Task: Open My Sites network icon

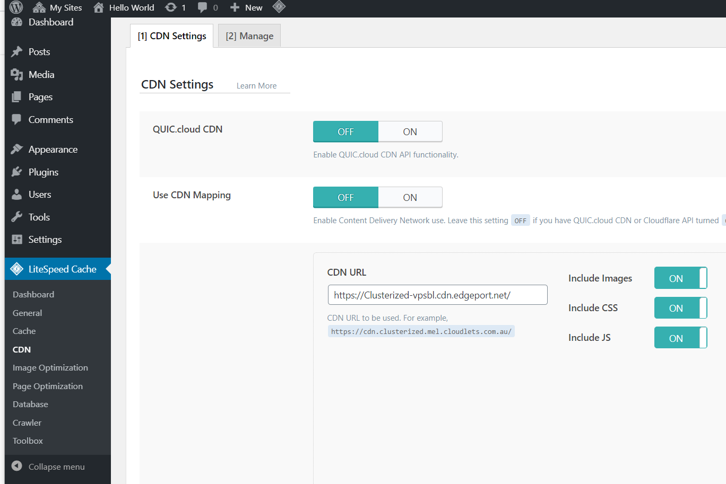Action: point(39,7)
